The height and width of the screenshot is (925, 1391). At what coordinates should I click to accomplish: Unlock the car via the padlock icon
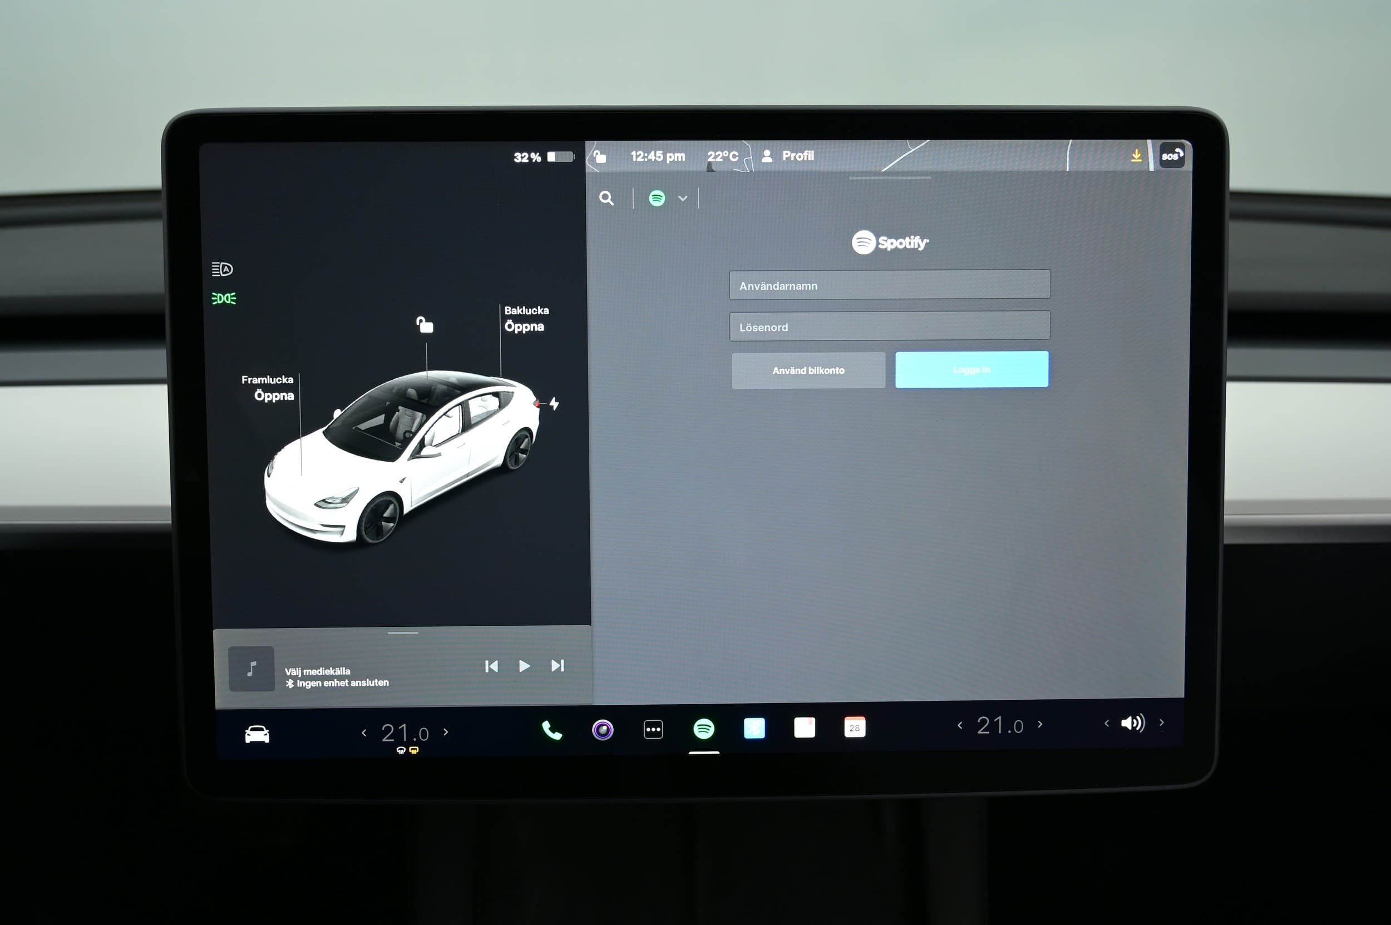[x=425, y=324]
